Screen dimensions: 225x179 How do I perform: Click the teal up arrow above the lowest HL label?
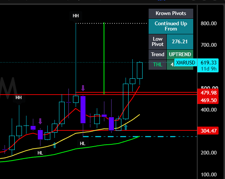coord(54,145)
